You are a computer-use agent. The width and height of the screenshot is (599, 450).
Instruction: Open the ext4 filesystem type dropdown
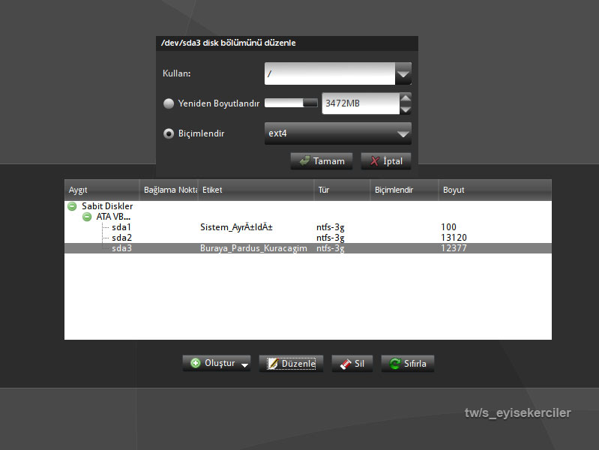(x=337, y=133)
